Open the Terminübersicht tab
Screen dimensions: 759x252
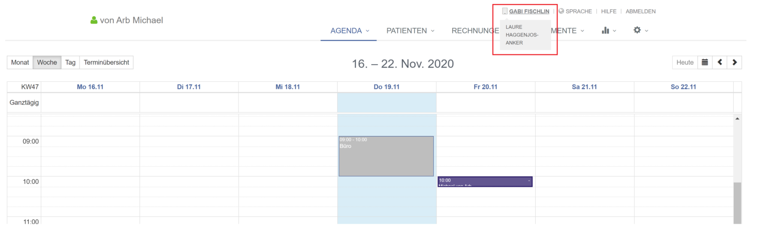pyautogui.click(x=106, y=62)
